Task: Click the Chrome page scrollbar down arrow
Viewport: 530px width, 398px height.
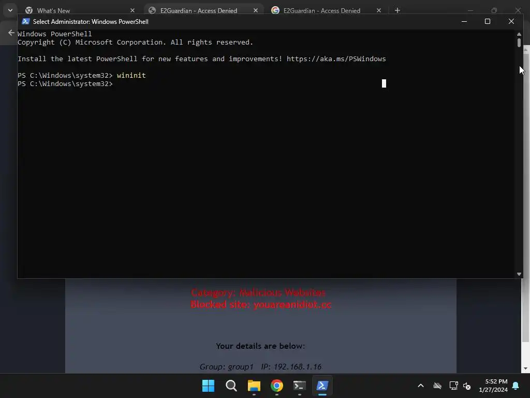Action: (525, 368)
